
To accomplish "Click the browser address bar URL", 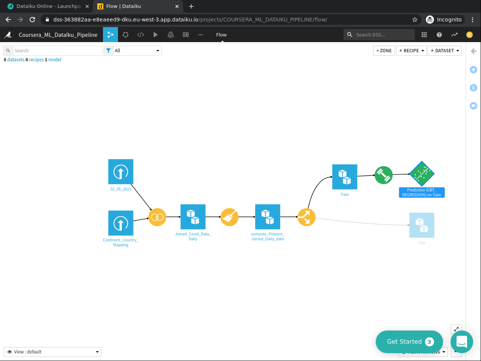I will [190, 20].
